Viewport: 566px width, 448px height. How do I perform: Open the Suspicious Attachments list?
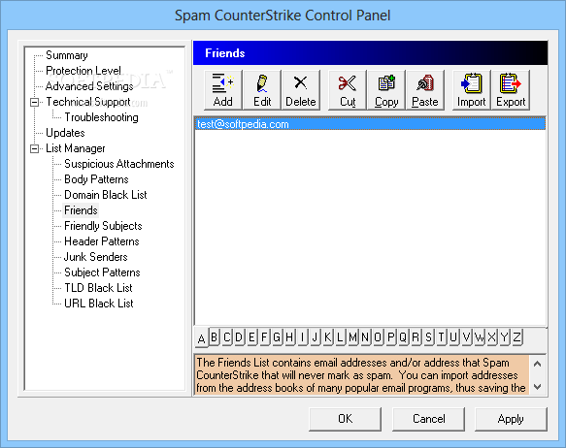coord(119,164)
